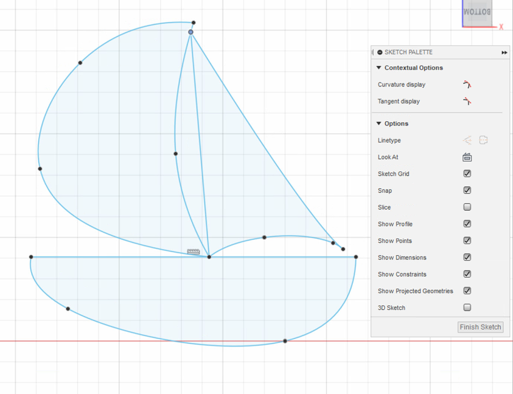Click the Look At label
This screenshot has width=513, height=394.
[x=388, y=157]
